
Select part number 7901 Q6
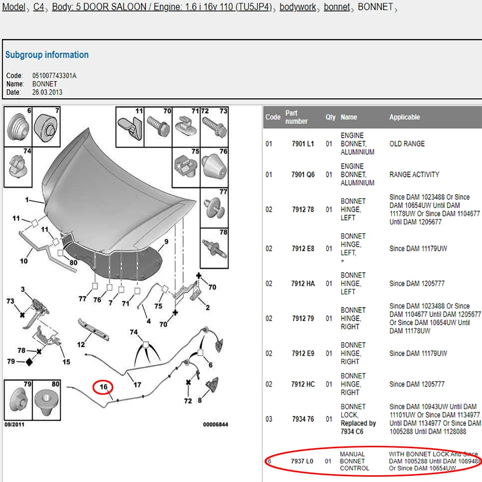click(x=303, y=174)
